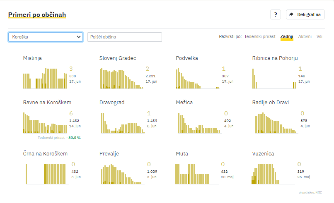This screenshot has height=203, width=334.
Task: Click the Ribnica na Pohorju chart
Action: (x=274, y=79)
